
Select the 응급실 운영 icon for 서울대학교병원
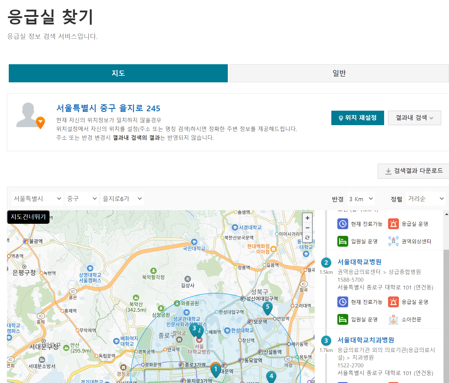[393, 302]
